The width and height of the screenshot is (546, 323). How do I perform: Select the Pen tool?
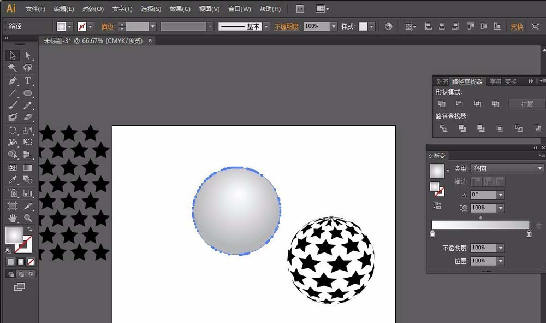coord(13,81)
